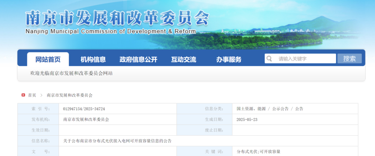Focus the 请输入关键字 search field
Viewport: 375px width, 156px height.
coord(305,59)
